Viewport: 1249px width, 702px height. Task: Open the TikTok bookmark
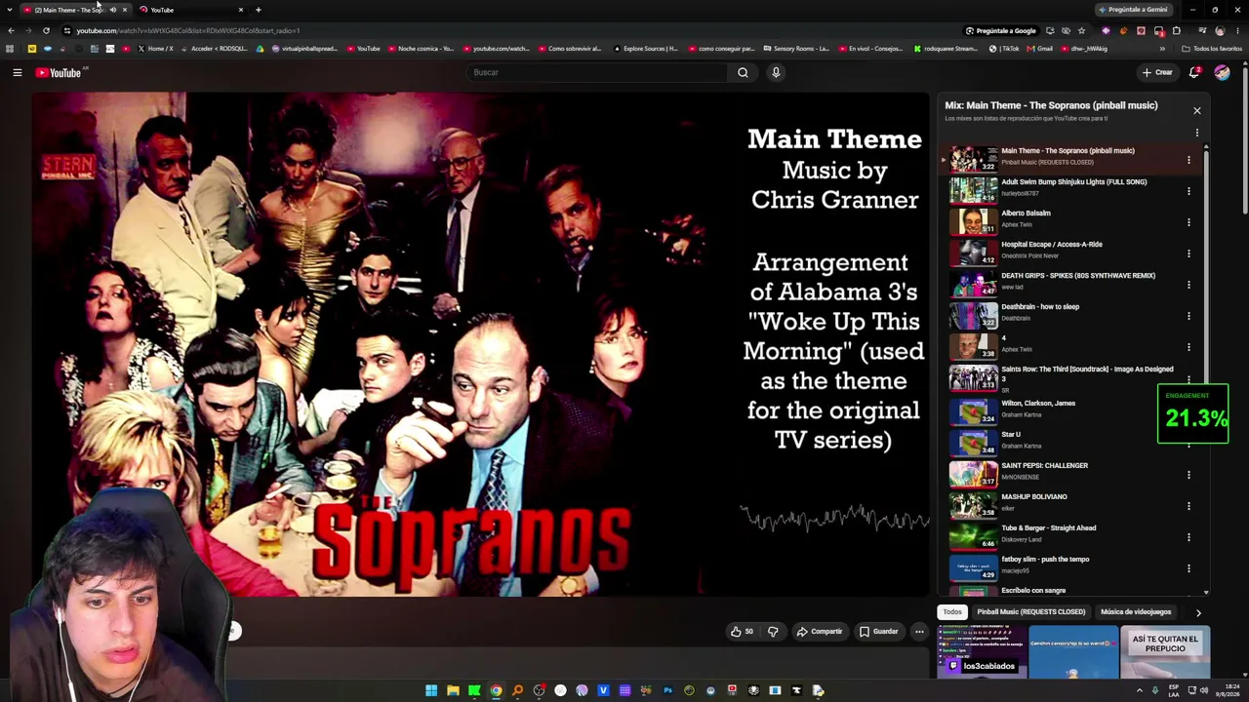[x=1004, y=49]
